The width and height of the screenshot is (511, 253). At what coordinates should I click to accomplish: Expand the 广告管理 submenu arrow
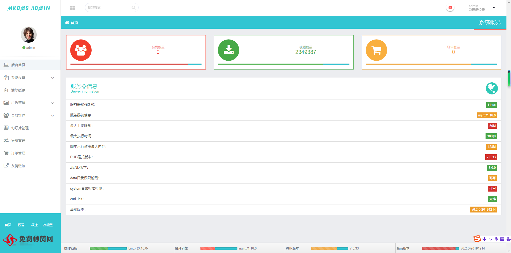click(x=53, y=103)
